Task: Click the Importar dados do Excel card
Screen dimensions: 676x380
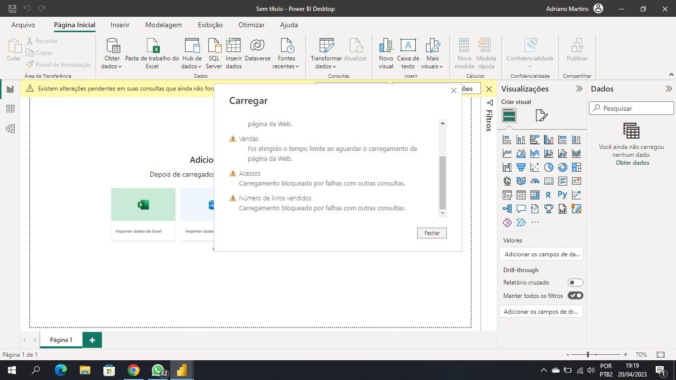Action: click(x=143, y=214)
